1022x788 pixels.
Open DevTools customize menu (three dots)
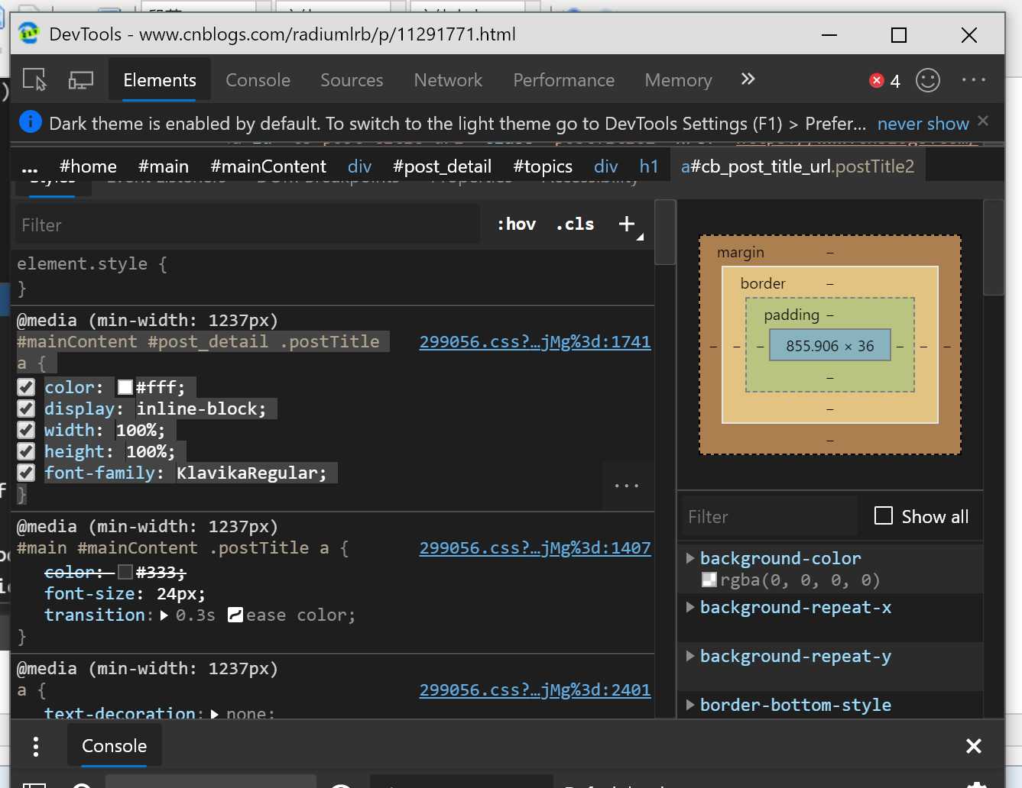pos(974,79)
